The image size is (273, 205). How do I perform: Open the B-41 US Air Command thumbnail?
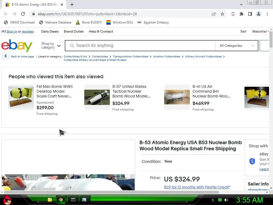[x=177, y=97]
